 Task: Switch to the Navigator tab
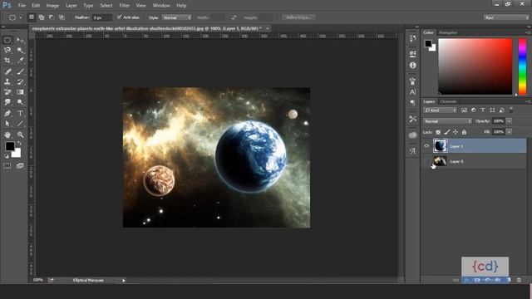click(x=448, y=32)
